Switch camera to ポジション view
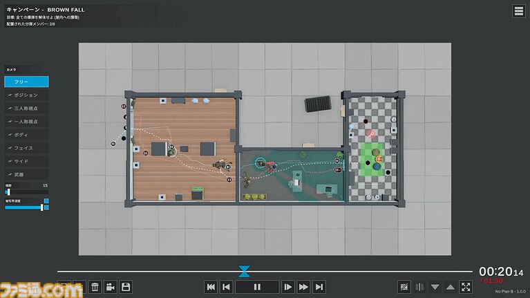Image resolution: width=530 pixels, height=298 pixels. click(x=26, y=95)
